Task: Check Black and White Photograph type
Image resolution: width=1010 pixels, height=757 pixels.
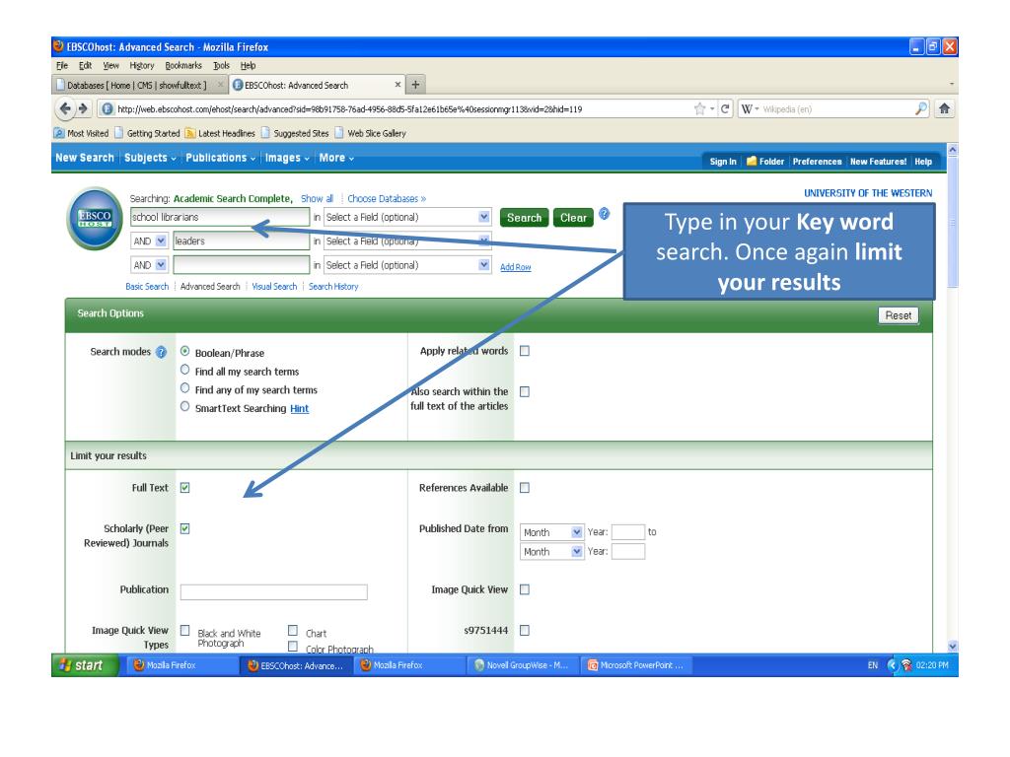Action: [x=184, y=630]
